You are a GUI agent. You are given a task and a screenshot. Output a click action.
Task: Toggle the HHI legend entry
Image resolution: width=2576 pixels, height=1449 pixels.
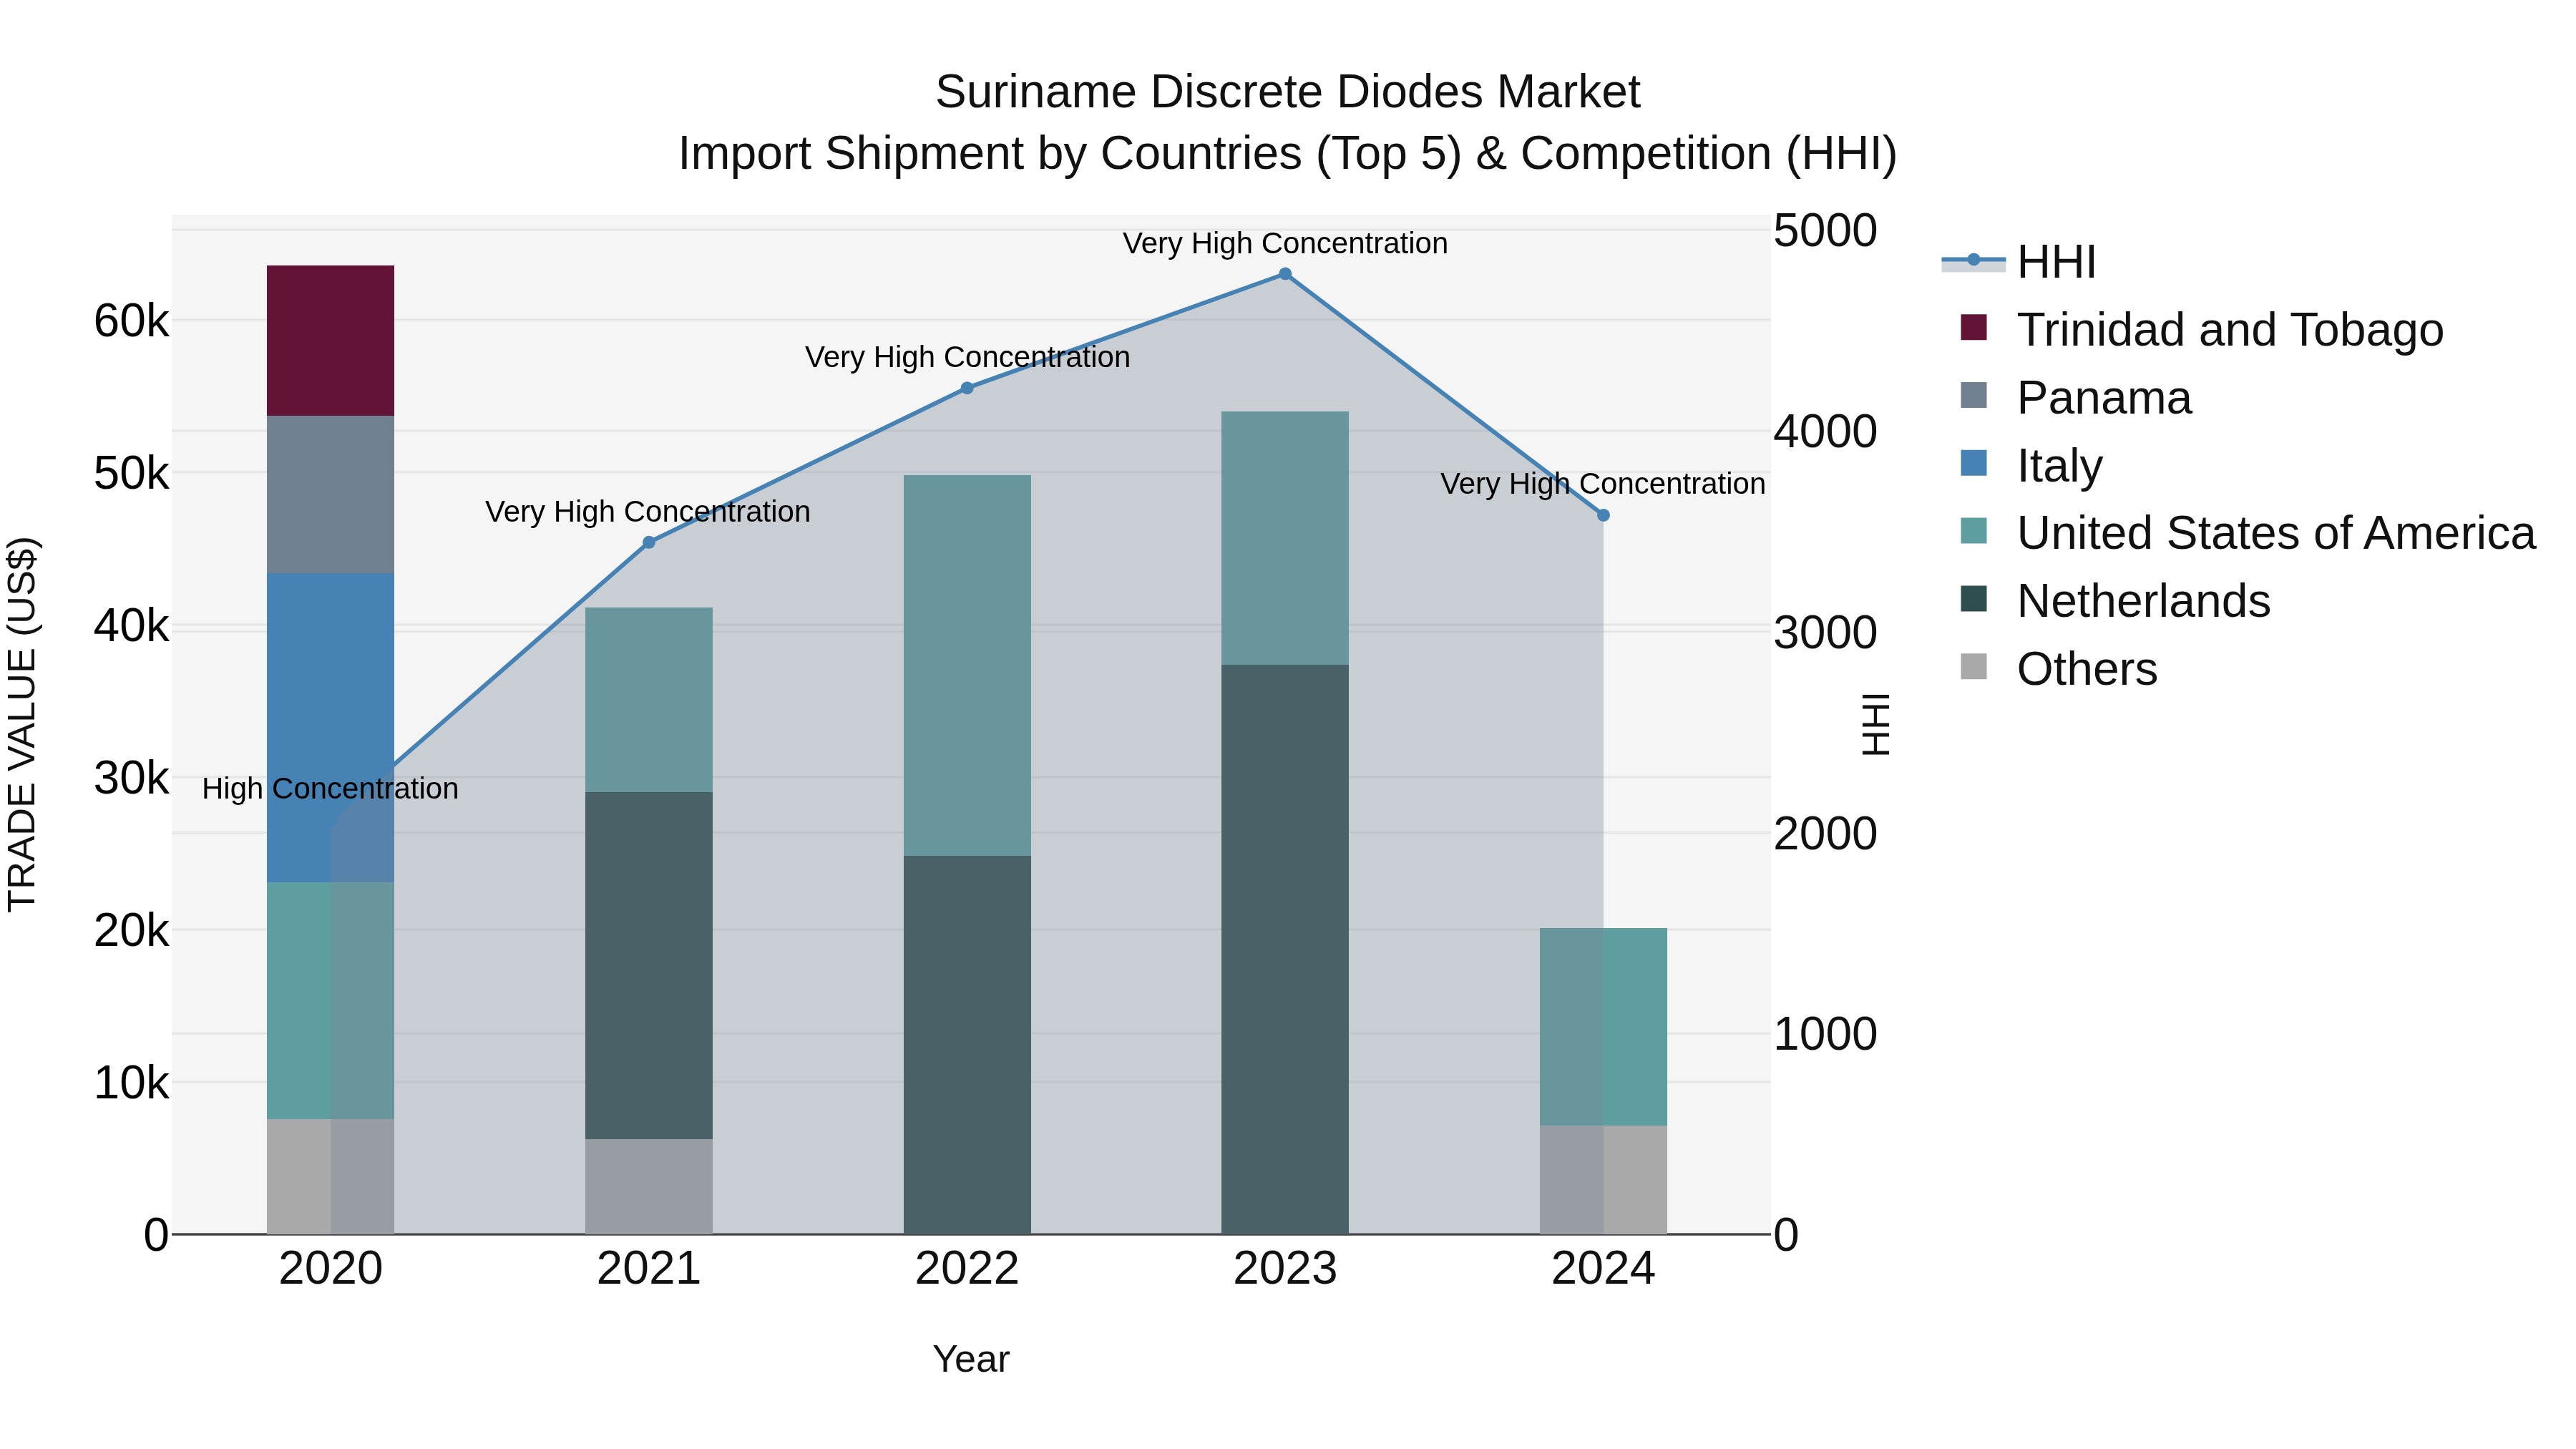(x=2019, y=262)
